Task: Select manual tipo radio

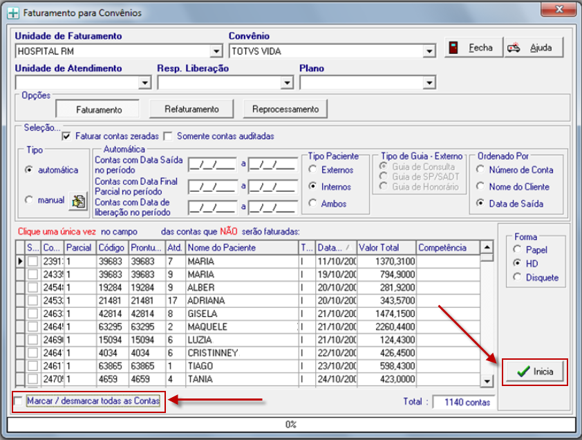Action: pyautogui.click(x=28, y=200)
